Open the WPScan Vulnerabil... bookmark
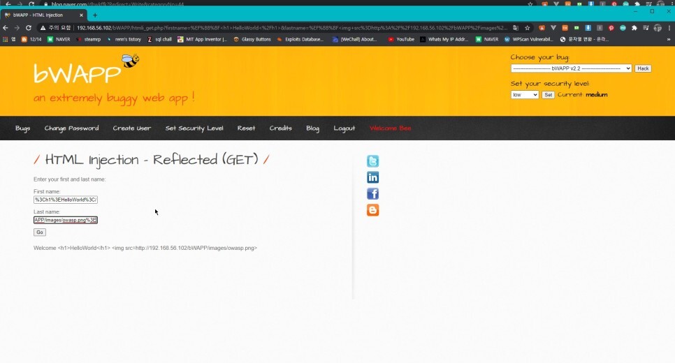This screenshot has width=675, height=363. coord(529,39)
